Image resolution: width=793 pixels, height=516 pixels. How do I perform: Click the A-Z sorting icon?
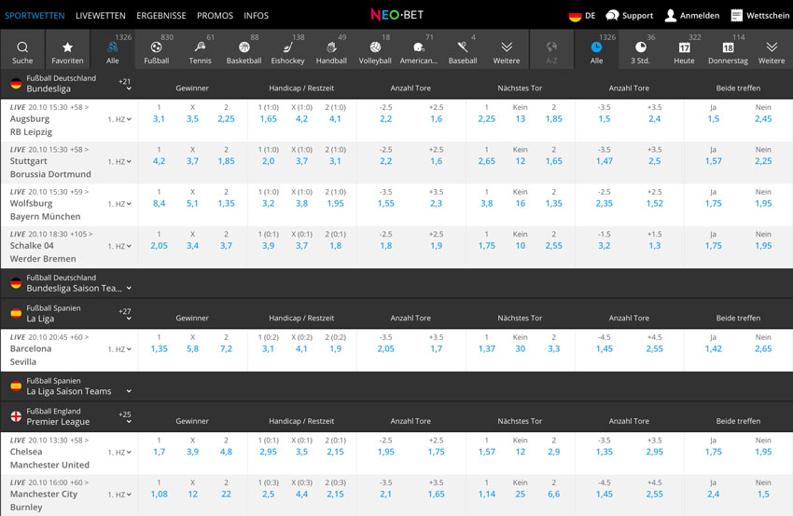point(551,47)
